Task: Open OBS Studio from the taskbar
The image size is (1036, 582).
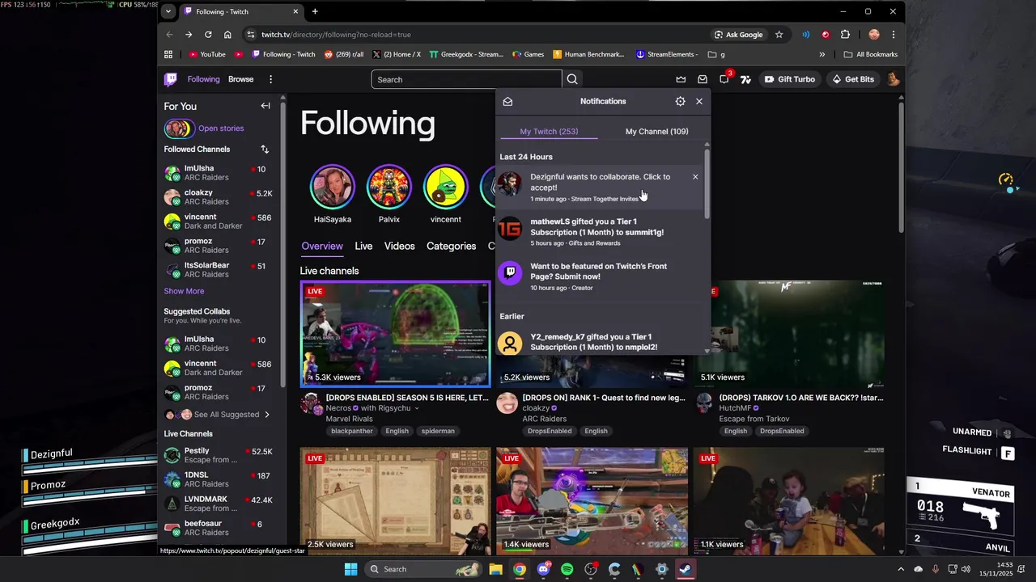Action: 591,569
